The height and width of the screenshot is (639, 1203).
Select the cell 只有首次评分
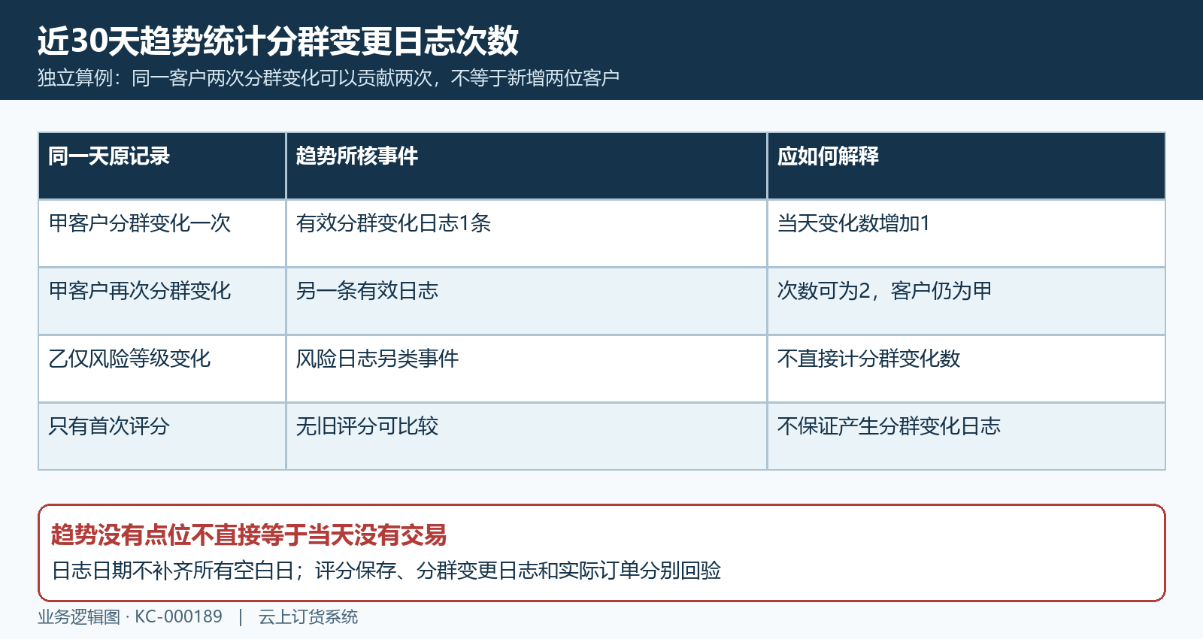[x=162, y=436]
